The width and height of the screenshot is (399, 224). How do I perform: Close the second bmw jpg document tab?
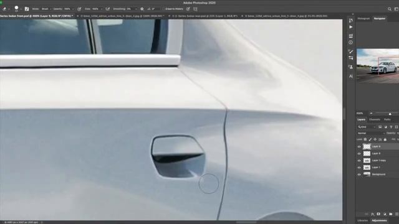tap(243, 16)
